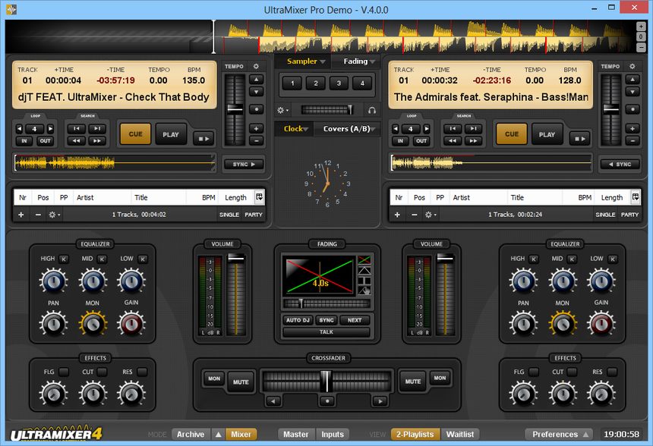Open the Fading dropdown
The width and height of the screenshot is (653, 446).
(359, 61)
